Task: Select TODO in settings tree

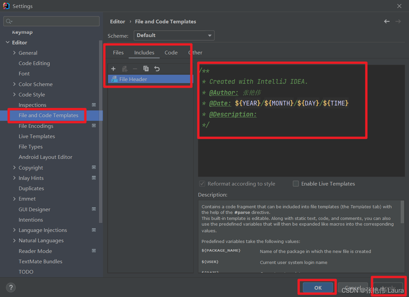Action: point(26,272)
